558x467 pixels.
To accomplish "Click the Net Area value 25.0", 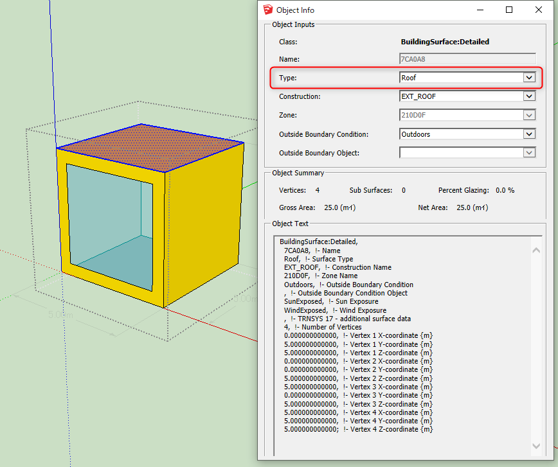I will coord(473,207).
